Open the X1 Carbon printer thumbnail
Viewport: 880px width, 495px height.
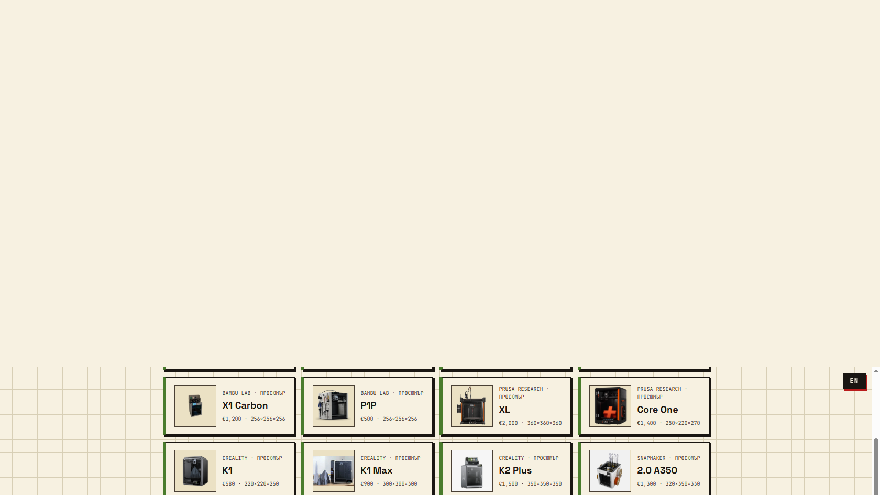coord(195,406)
